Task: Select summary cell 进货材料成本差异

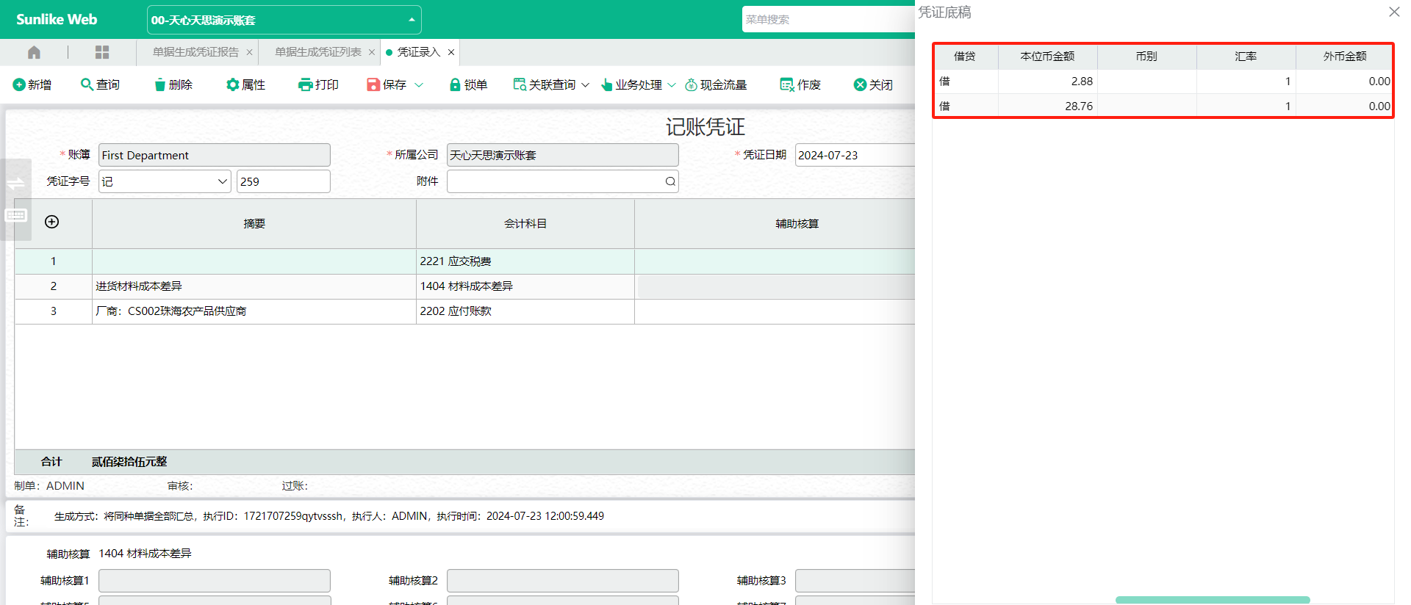Action: coord(254,286)
